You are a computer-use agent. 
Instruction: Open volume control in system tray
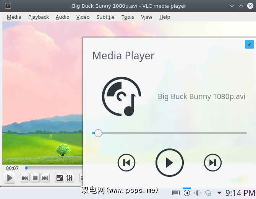(x=197, y=193)
